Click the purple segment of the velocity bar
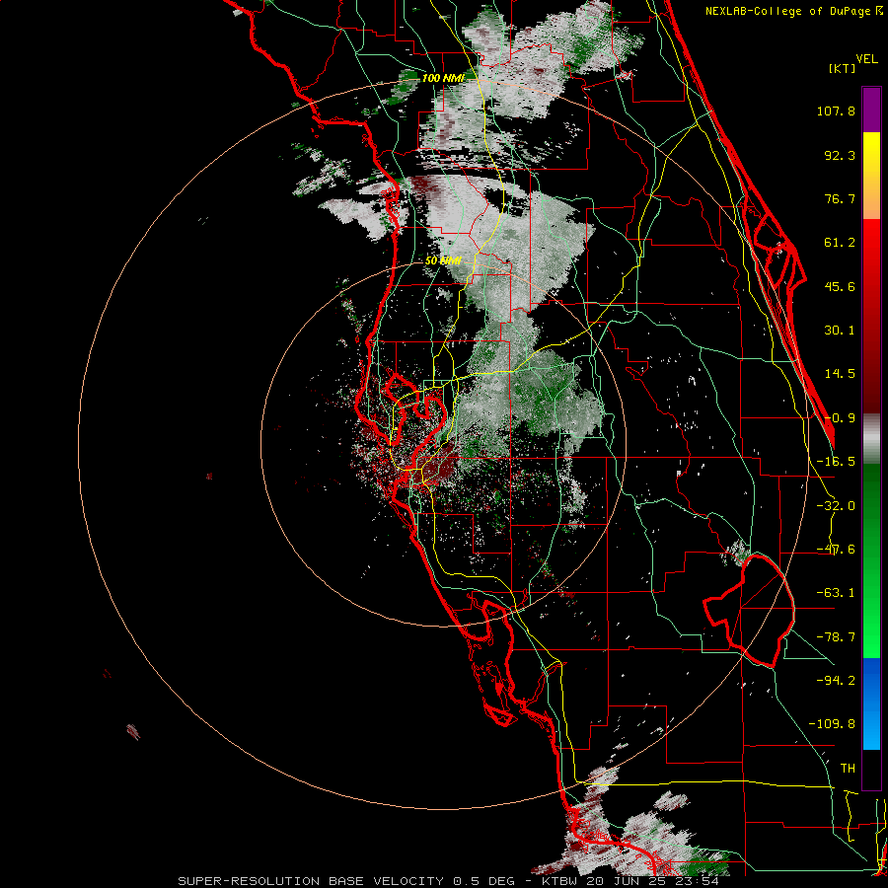This screenshot has height=888, width=888. point(871,110)
